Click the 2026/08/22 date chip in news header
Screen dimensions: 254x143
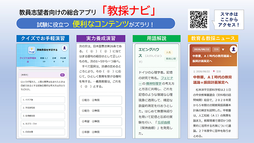[x=202, y=49]
